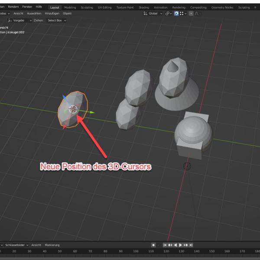This screenshot has height=260, width=260.
Task: Jump to the previous keyframe
Action: click(x=170, y=245)
